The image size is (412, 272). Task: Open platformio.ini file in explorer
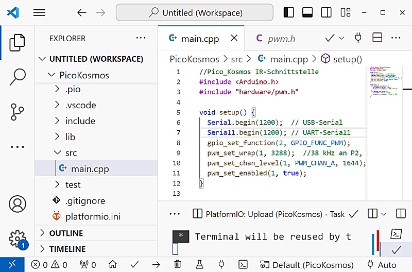coord(93,216)
